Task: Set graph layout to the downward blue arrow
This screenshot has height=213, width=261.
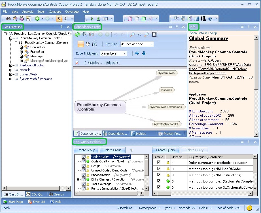Action: tap(144, 53)
